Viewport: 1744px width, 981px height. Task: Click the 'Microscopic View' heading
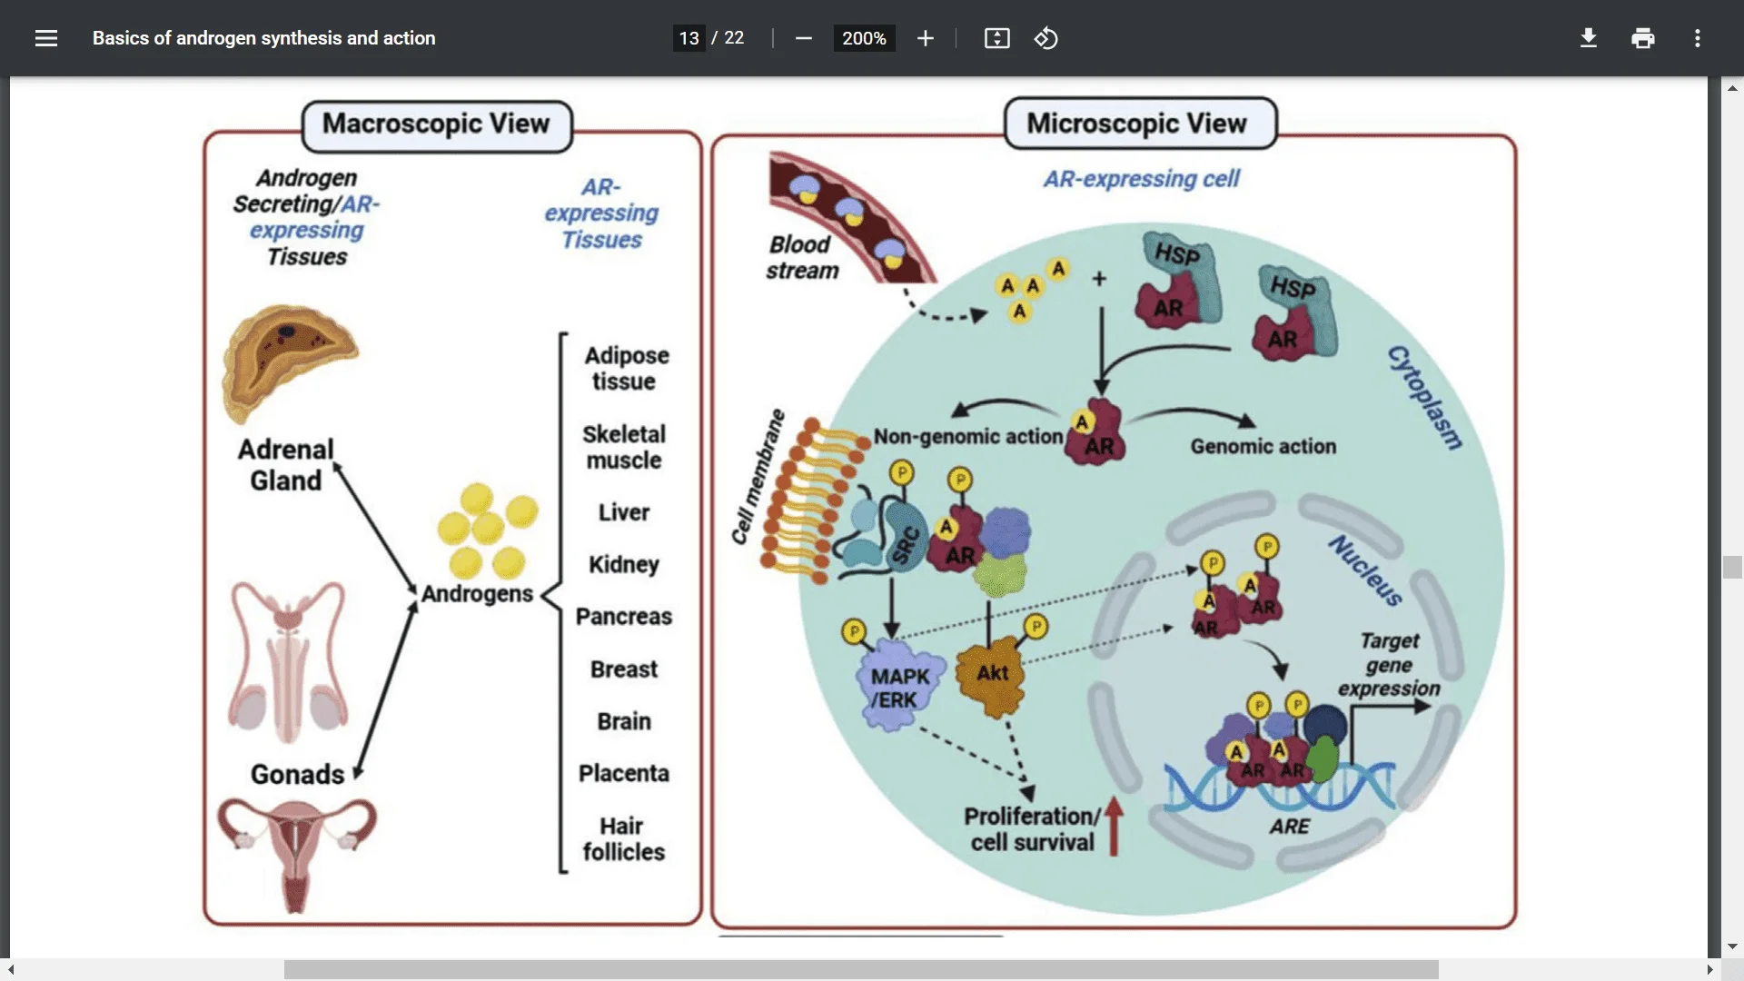[x=1137, y=124]
